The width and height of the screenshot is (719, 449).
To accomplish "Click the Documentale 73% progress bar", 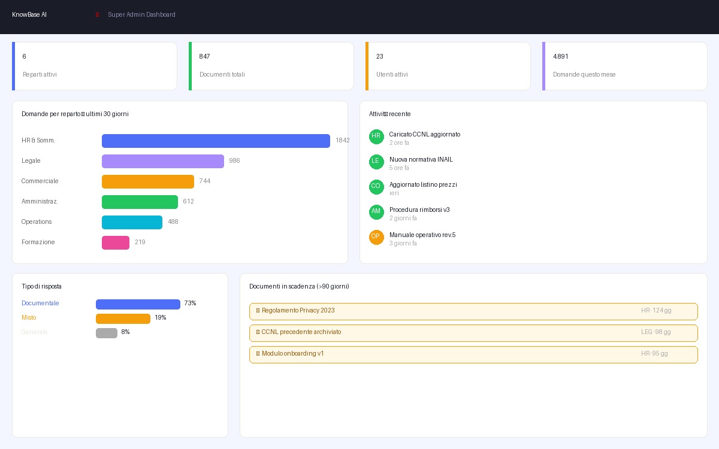I will point(138,304).
